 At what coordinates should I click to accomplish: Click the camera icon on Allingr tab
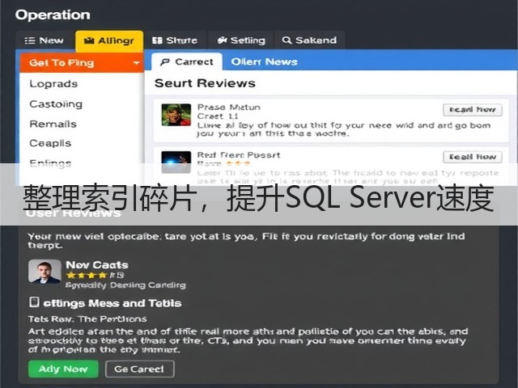[89, 40]
